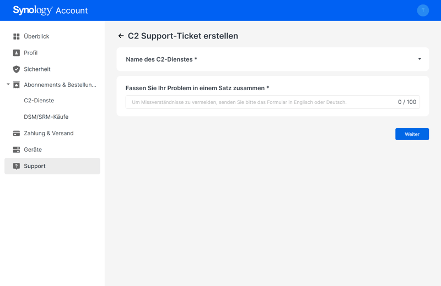Image resolution: width=441 pixels, height=286 pixels.
Task: Click the Sicherheit shield icon
Action: click(17, 69)
